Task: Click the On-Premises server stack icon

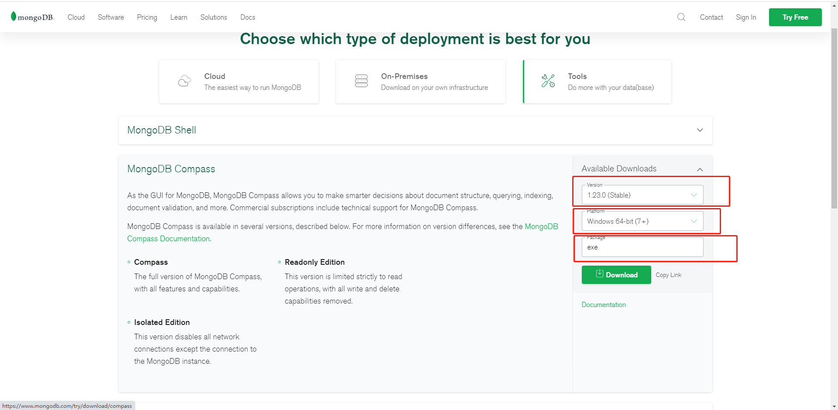Action: (x=361, y=81)
